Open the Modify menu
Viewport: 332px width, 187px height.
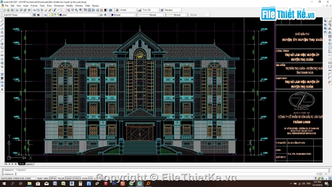point(70,6)
